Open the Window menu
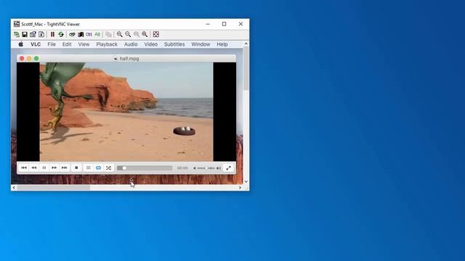The height and width of the screenshot is (261, 465). [201, 44]
